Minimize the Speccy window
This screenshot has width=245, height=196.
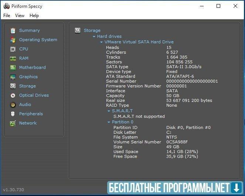(x=202, y=6)
